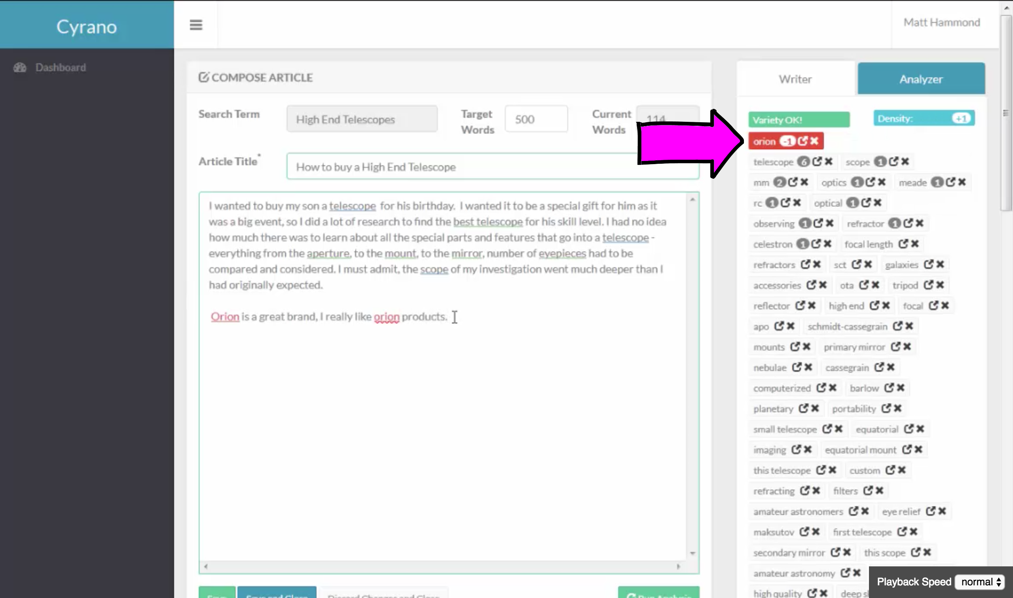Open external link for telescope keyword
This screenshot has height=598, width=1013.
[x=817, y=162]
